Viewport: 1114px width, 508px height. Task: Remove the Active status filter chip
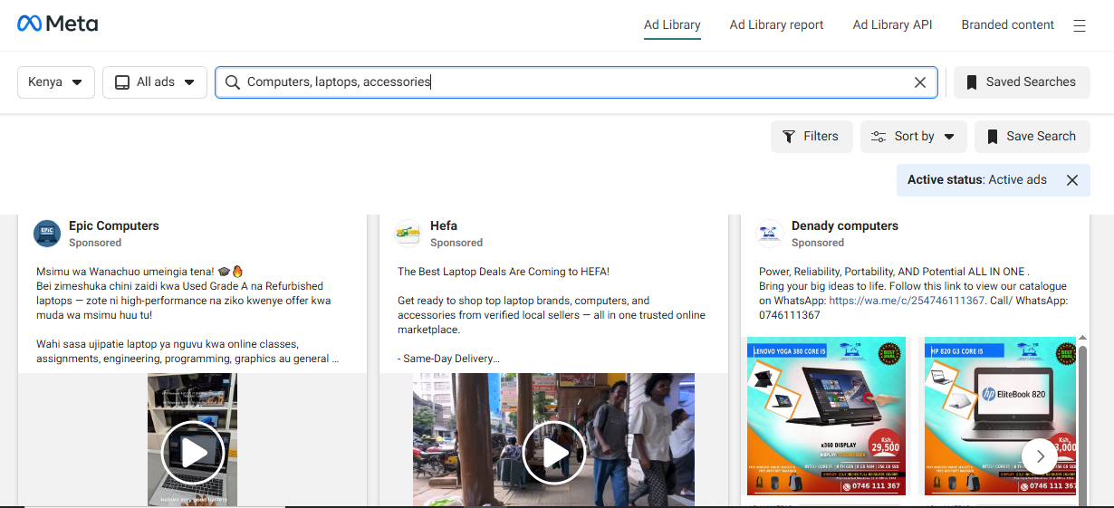[x=1072, y=180]
